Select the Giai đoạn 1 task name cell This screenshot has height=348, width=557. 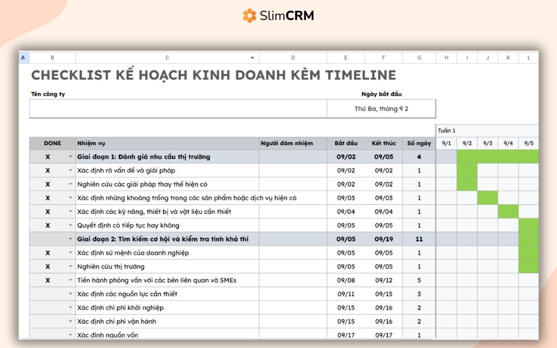click(167, 157)
